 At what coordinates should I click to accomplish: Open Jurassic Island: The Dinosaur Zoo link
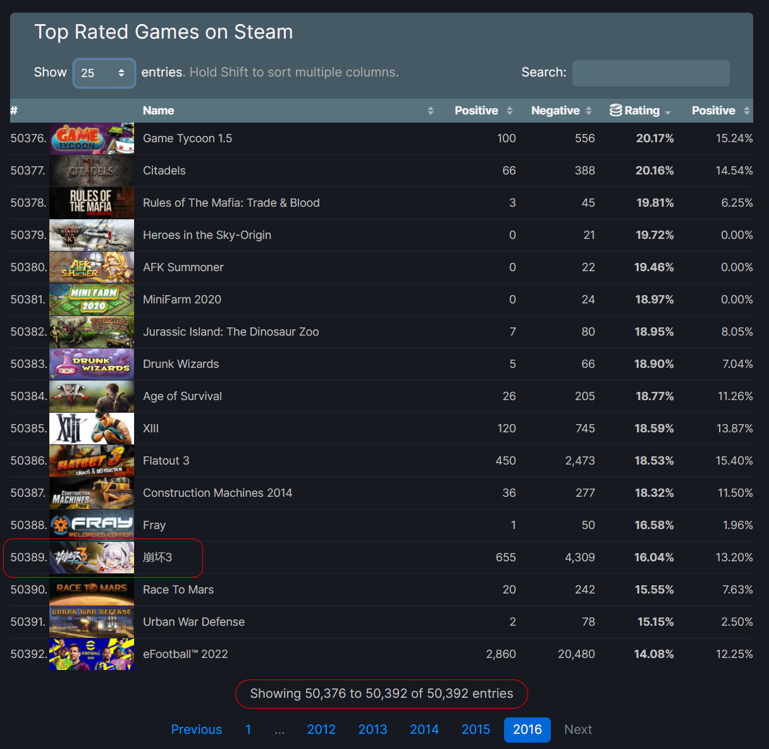(231, 332)
